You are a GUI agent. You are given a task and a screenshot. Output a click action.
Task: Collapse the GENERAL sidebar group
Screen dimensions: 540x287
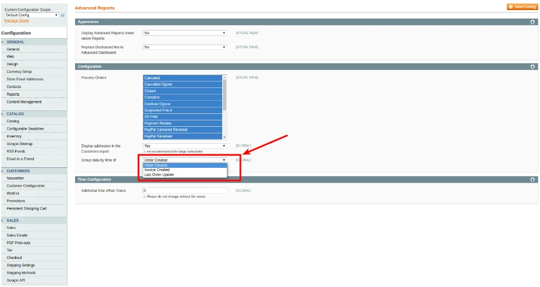click(x=33, y=42)
